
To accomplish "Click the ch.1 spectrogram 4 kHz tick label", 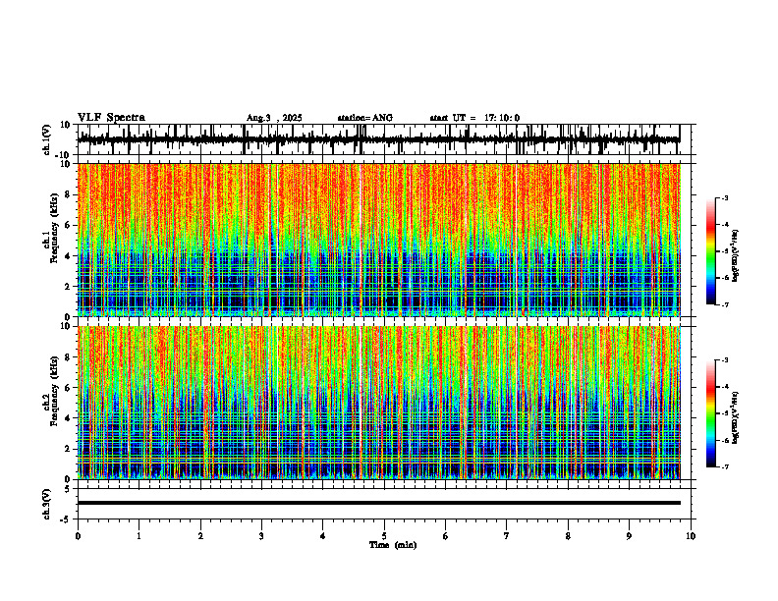I will click(67, 256).
